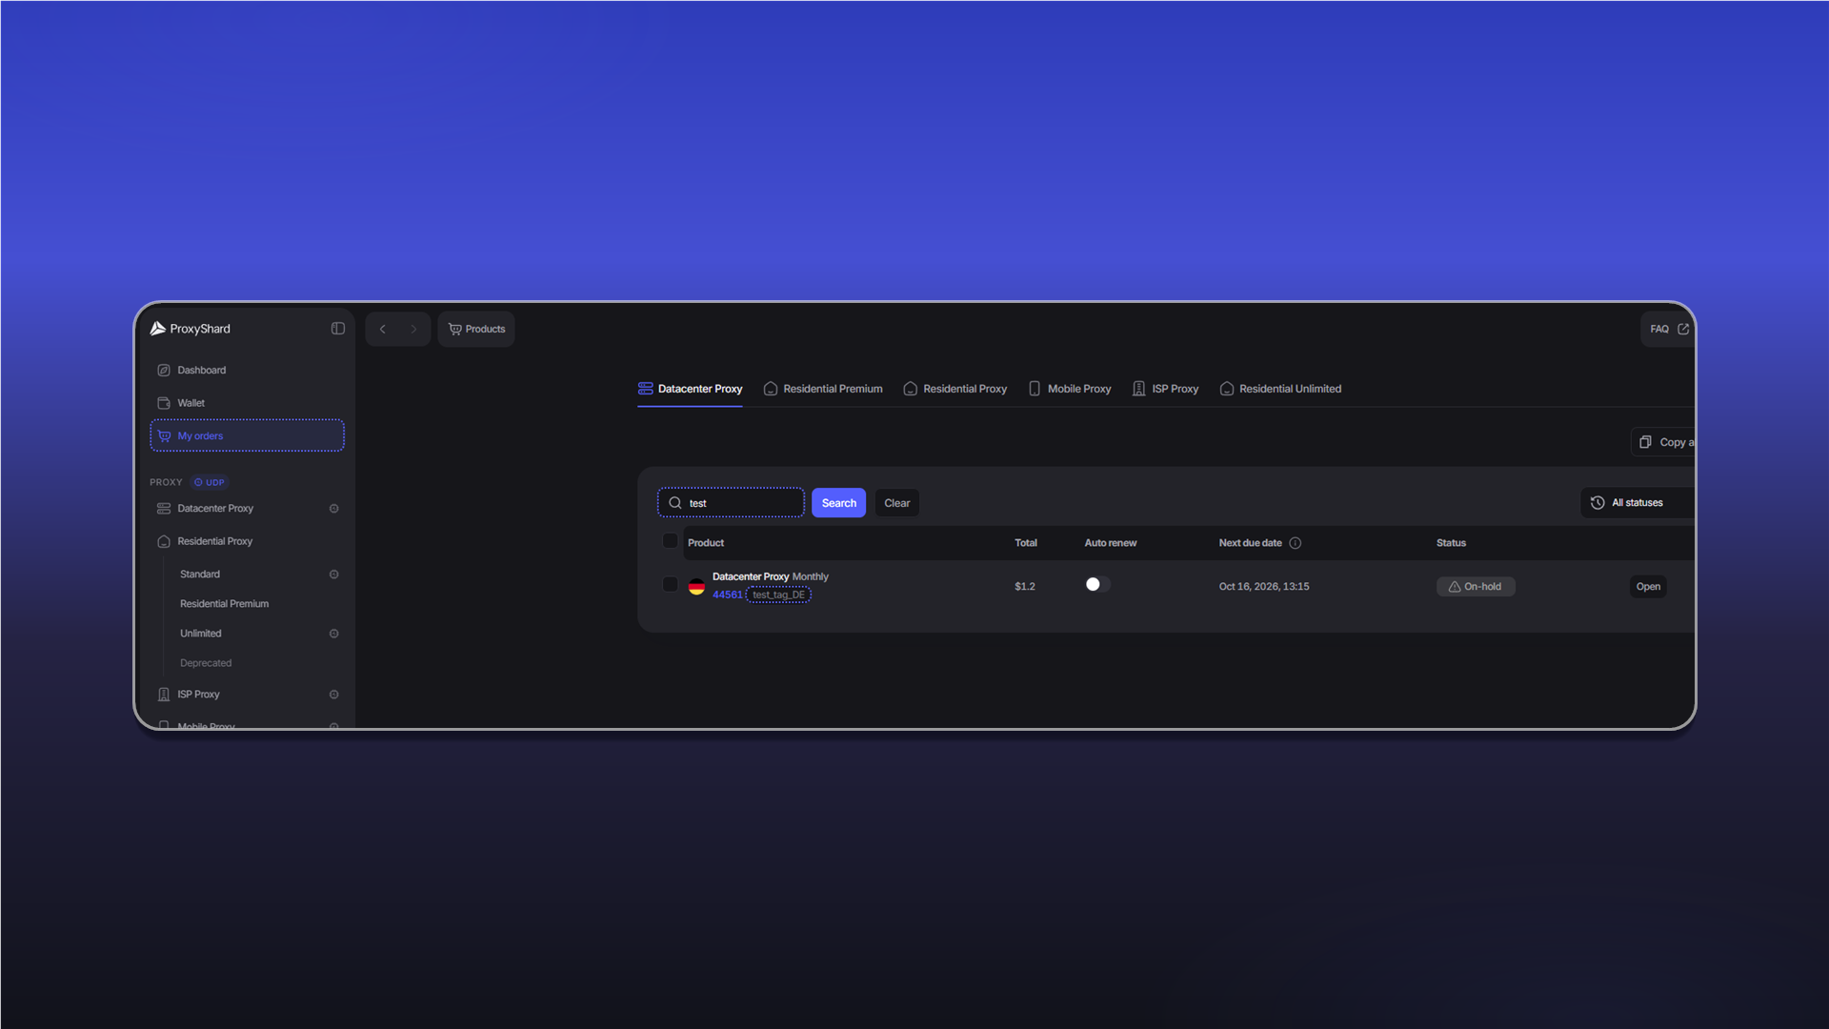Select the checkbox for the Datacenter Proxy Monthly row

point(670,584)
